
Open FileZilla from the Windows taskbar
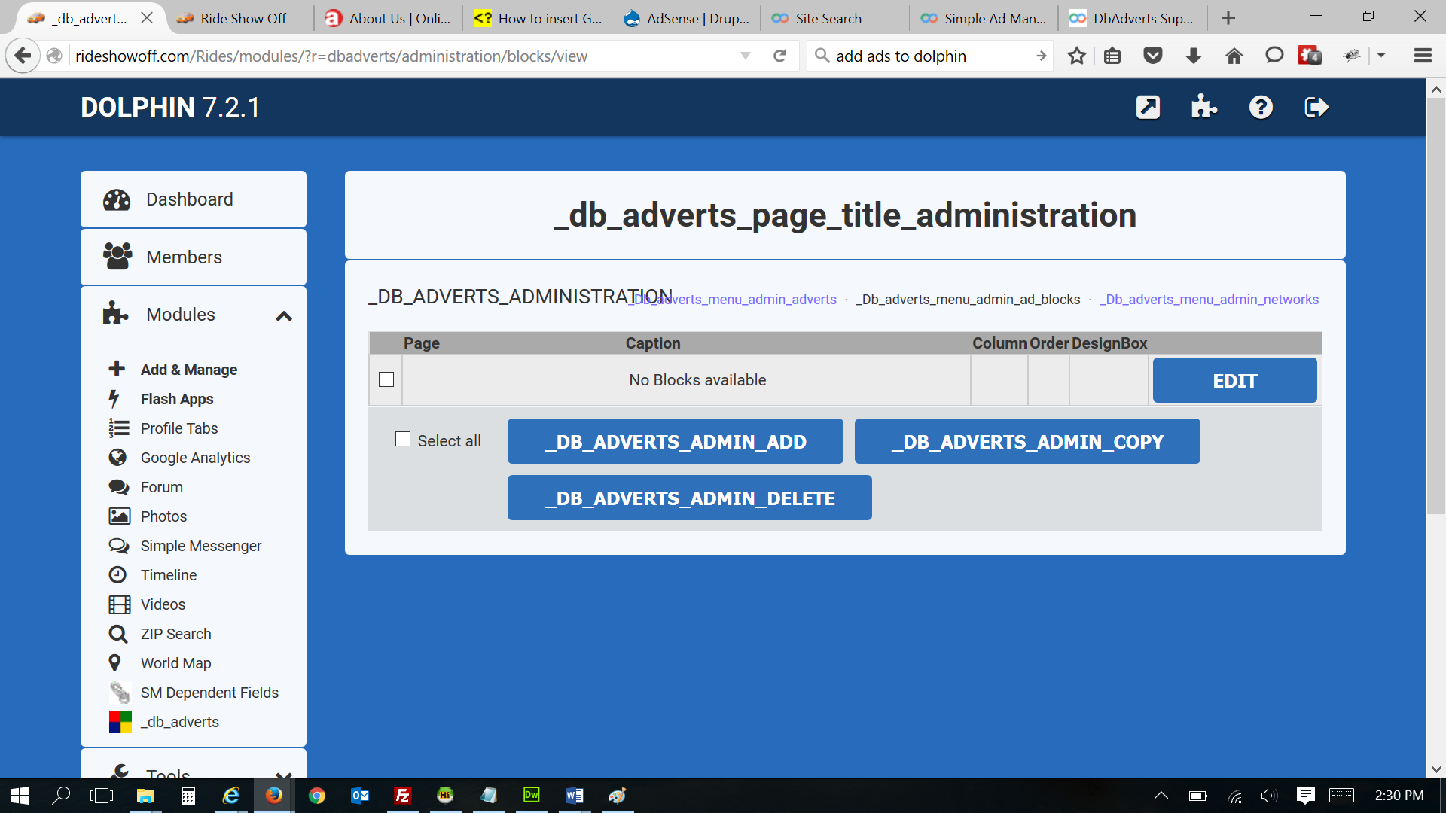(403, 796)
